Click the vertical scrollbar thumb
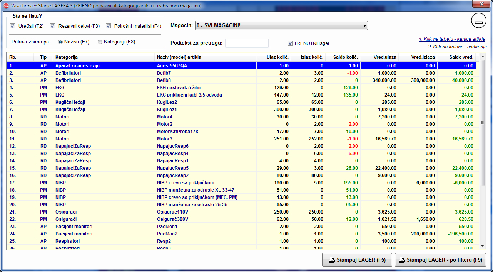This screenshot has width=493, height=272. tap(483, 123)
